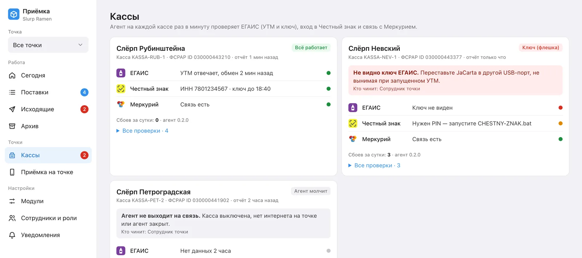Click the phone icon for Приёмка на точке
The width and height of the screenshot is (582, 258).
pyautogui.click(x=12, y=172)
